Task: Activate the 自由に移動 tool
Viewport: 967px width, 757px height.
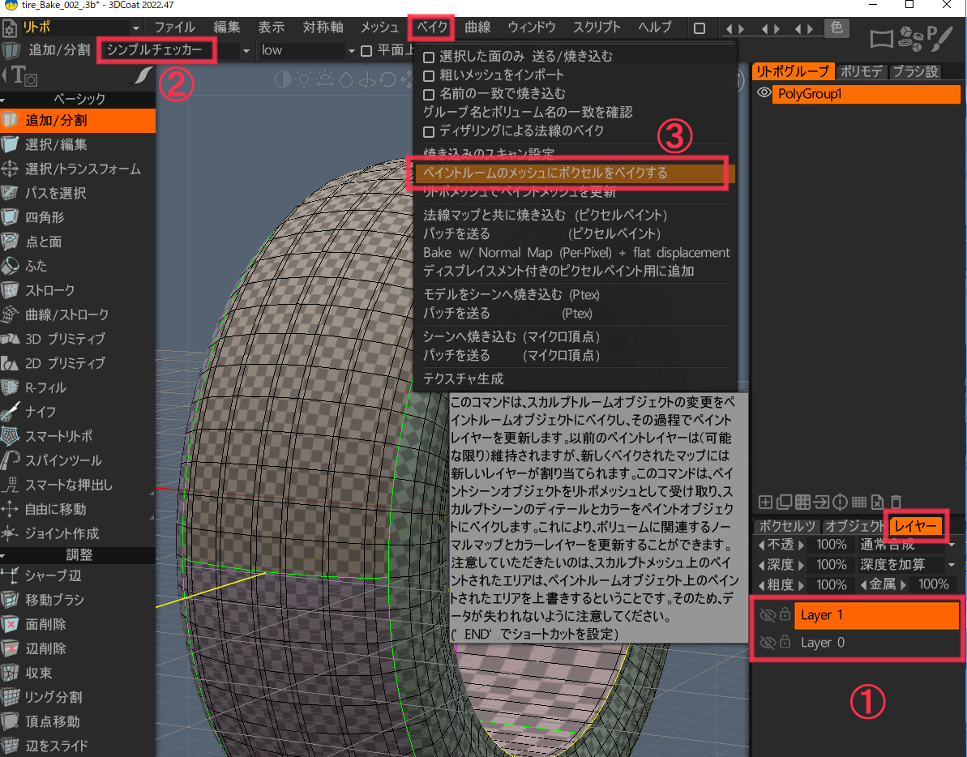Action: click(x=77, y=509)
